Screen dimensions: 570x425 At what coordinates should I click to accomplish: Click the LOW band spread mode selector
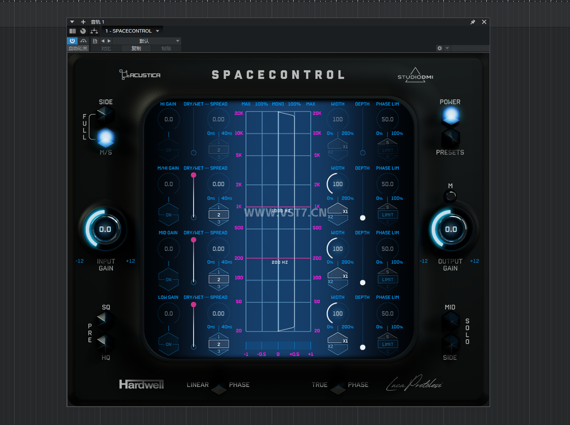point(218,344)
